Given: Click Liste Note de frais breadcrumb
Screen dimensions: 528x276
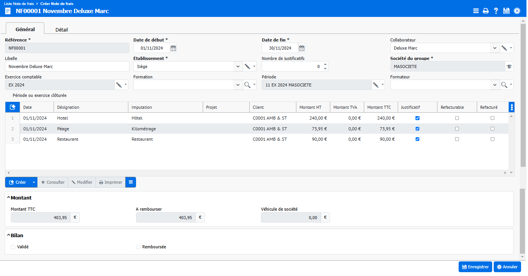Looking at the screenshot, I should [x=18, y=3].
